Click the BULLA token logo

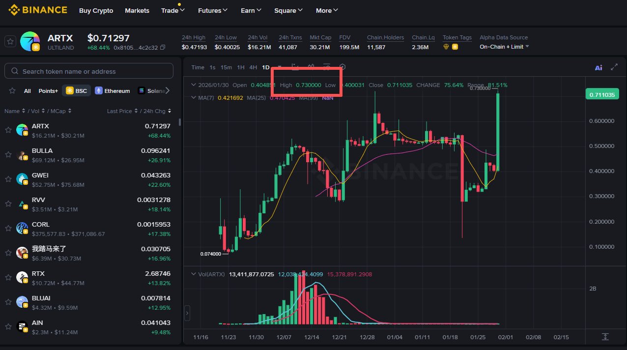click(22, 155)
